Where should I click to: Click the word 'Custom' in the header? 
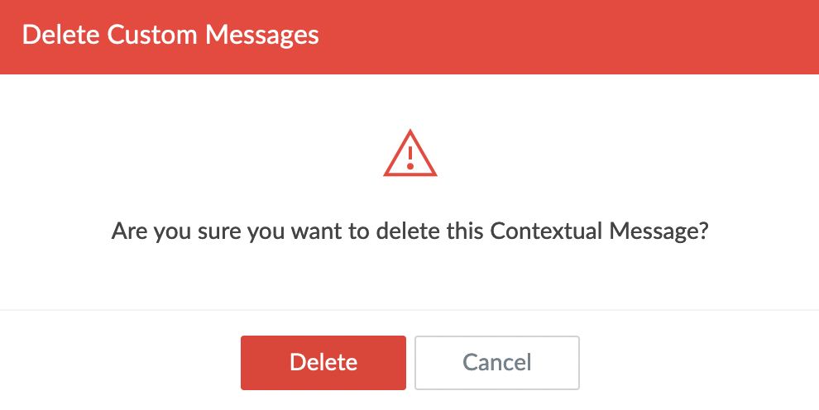tap(152, 36)
